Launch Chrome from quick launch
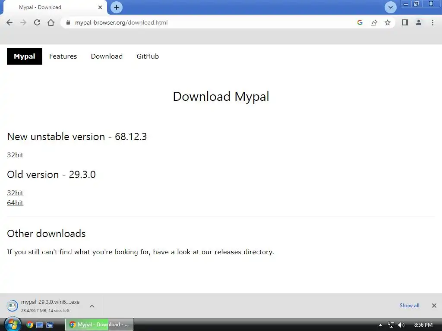 pos(30,325)
